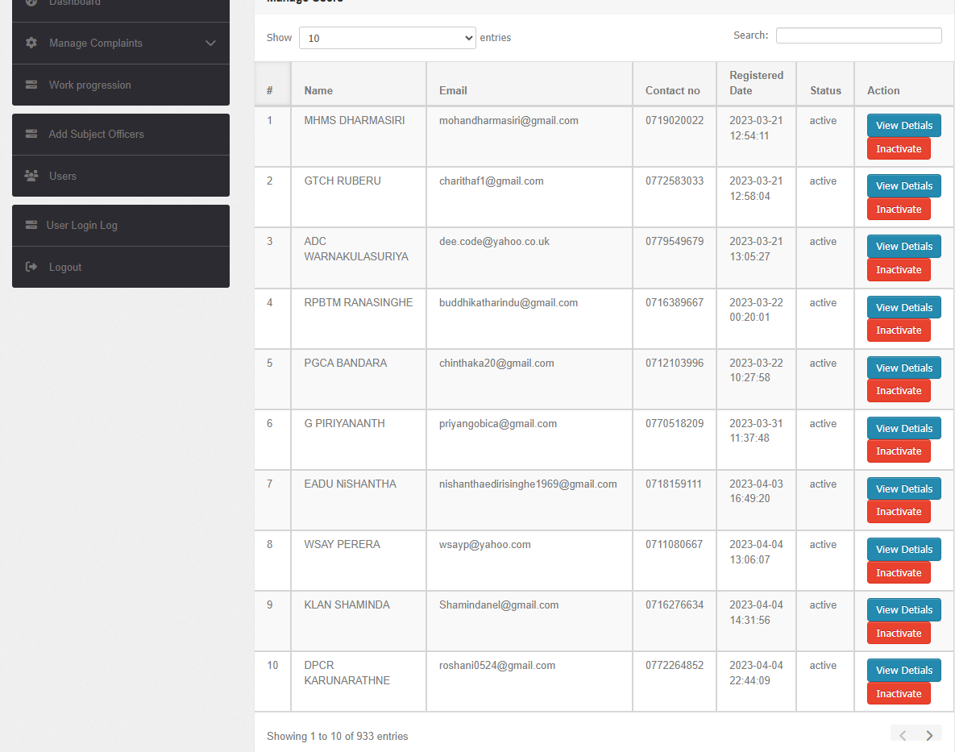The image size is (955, 752).
Task: Click email chinthaka20@gmail.com
Action: pos(496,363)
